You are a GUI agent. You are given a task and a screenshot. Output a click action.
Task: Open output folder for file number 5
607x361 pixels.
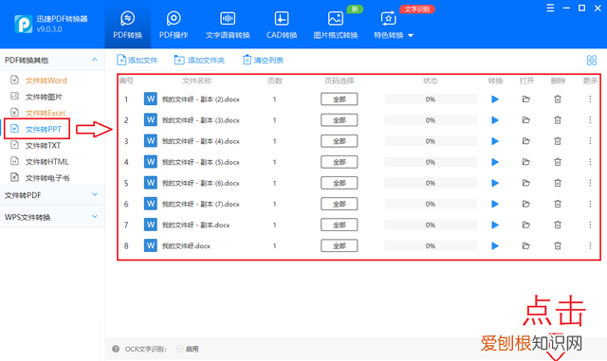[525, 183]
